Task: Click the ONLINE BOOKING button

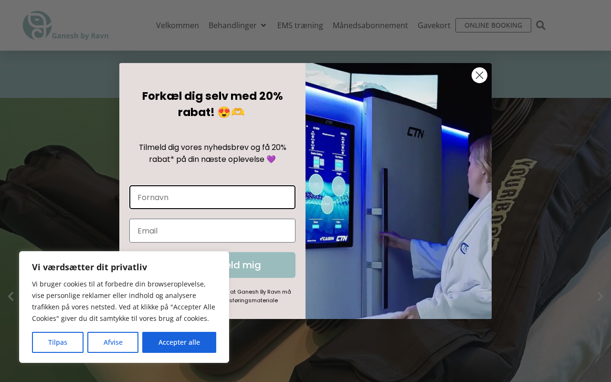Action: click(x=493, y=25)
